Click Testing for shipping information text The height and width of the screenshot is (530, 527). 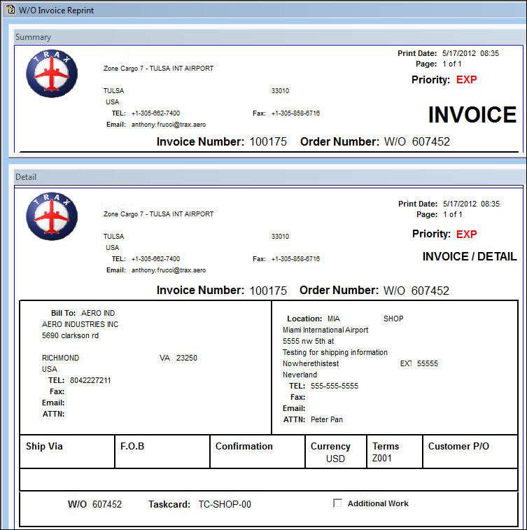click(335, 352)
